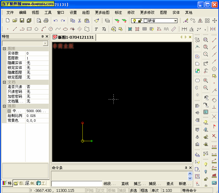This screenshot has width=219, height=193.
Task: Toggle layer lightbulb visibility icon
Action: 134,21
